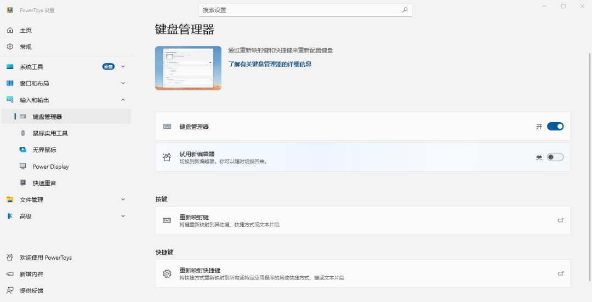Click 将键重新映射到其他键、快捷方式或文本片段 text

tap(230, 225)
